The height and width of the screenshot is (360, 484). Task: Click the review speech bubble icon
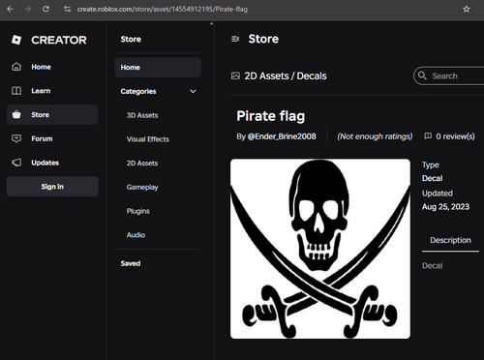tap(428, 136)
